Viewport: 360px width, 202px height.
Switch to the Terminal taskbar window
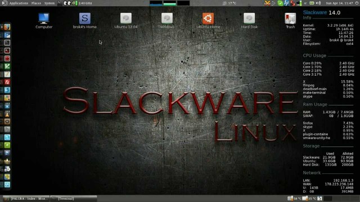tap(74, 199)
